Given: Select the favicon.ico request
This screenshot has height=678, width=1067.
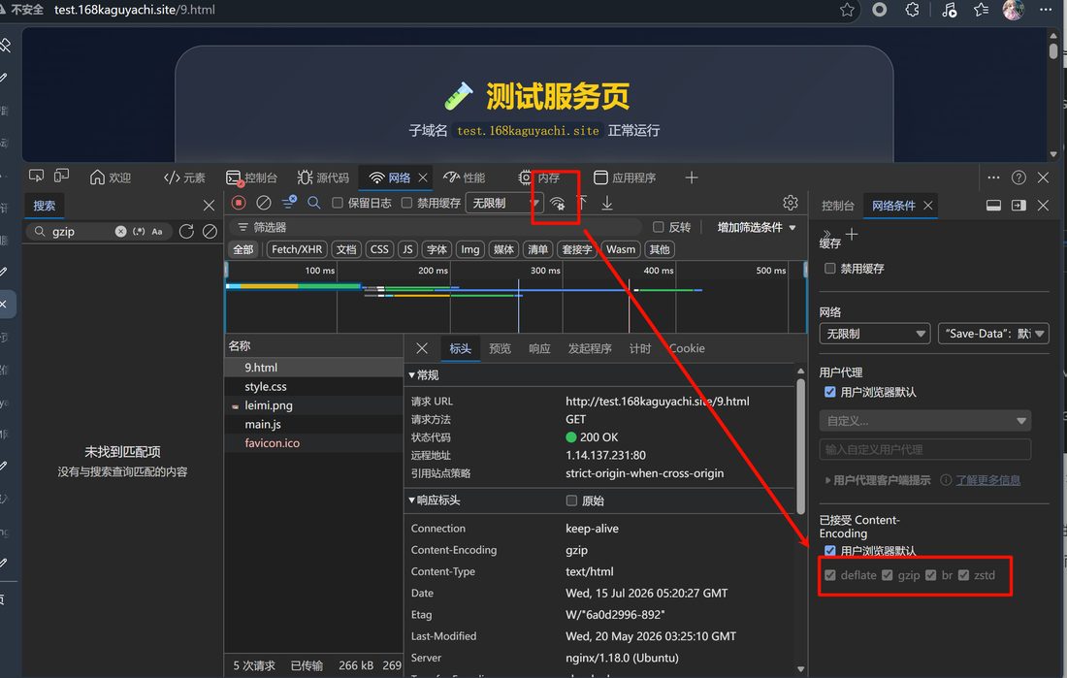Looking at the screenshot, I should (313, 442).
